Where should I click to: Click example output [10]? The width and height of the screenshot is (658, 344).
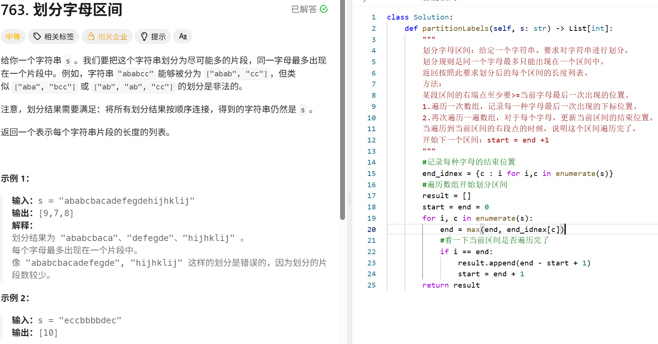point(48,333)
